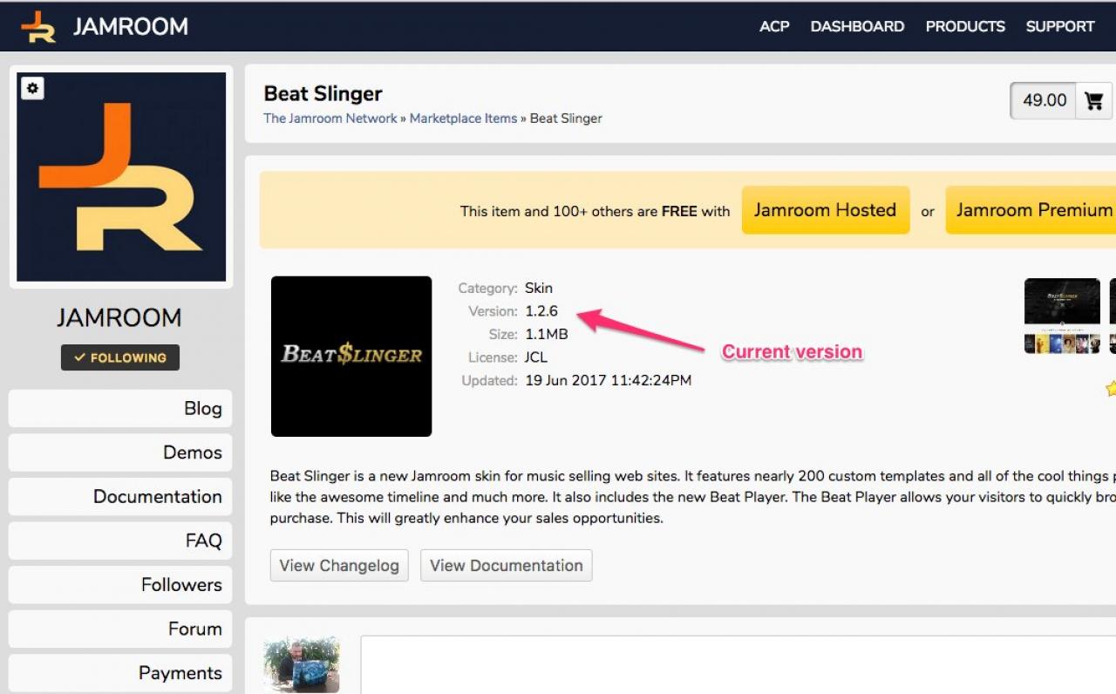
Task: Choose the Jamroom Hosted button
Action: click(x=826, y=210)
